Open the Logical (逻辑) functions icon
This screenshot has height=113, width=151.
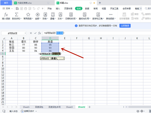point(53,15)
